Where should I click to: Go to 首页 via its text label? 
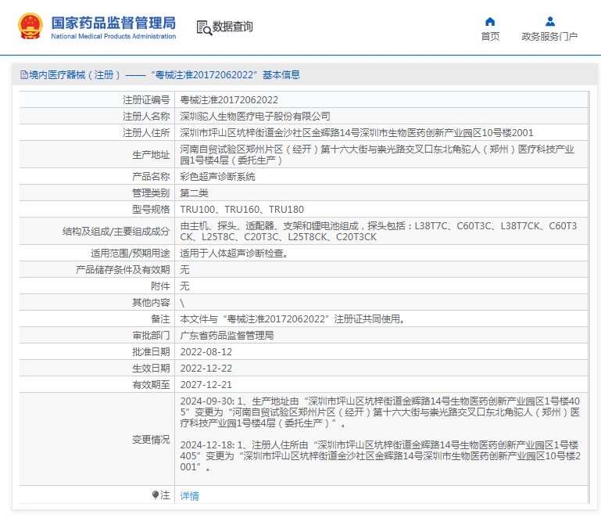coord(490,37)
